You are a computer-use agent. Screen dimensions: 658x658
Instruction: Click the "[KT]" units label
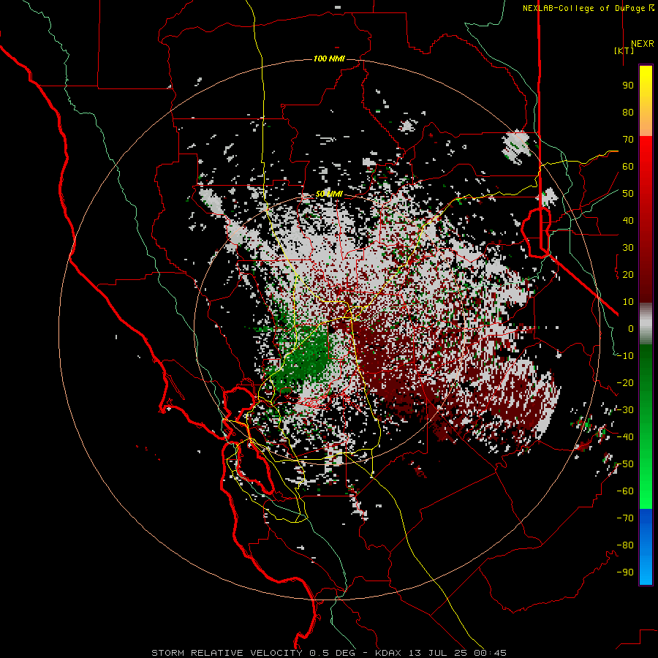(x=624, y=50)
